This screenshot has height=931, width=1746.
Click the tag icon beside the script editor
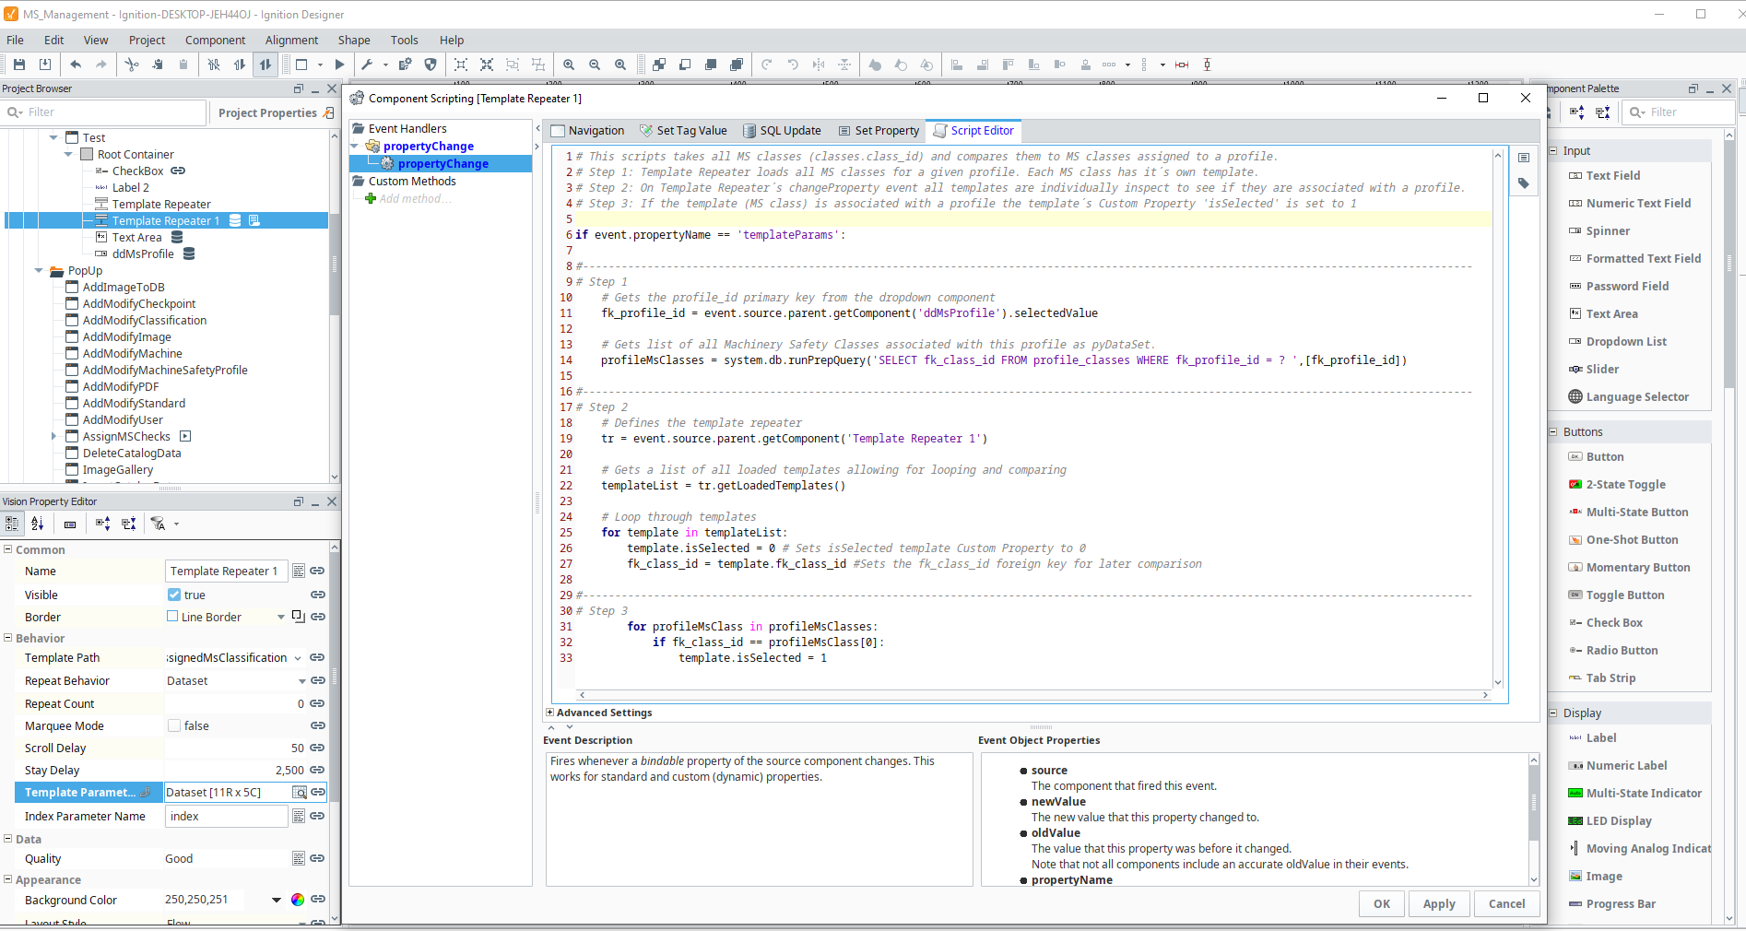pyautogui.click(x=1524, y=183)
